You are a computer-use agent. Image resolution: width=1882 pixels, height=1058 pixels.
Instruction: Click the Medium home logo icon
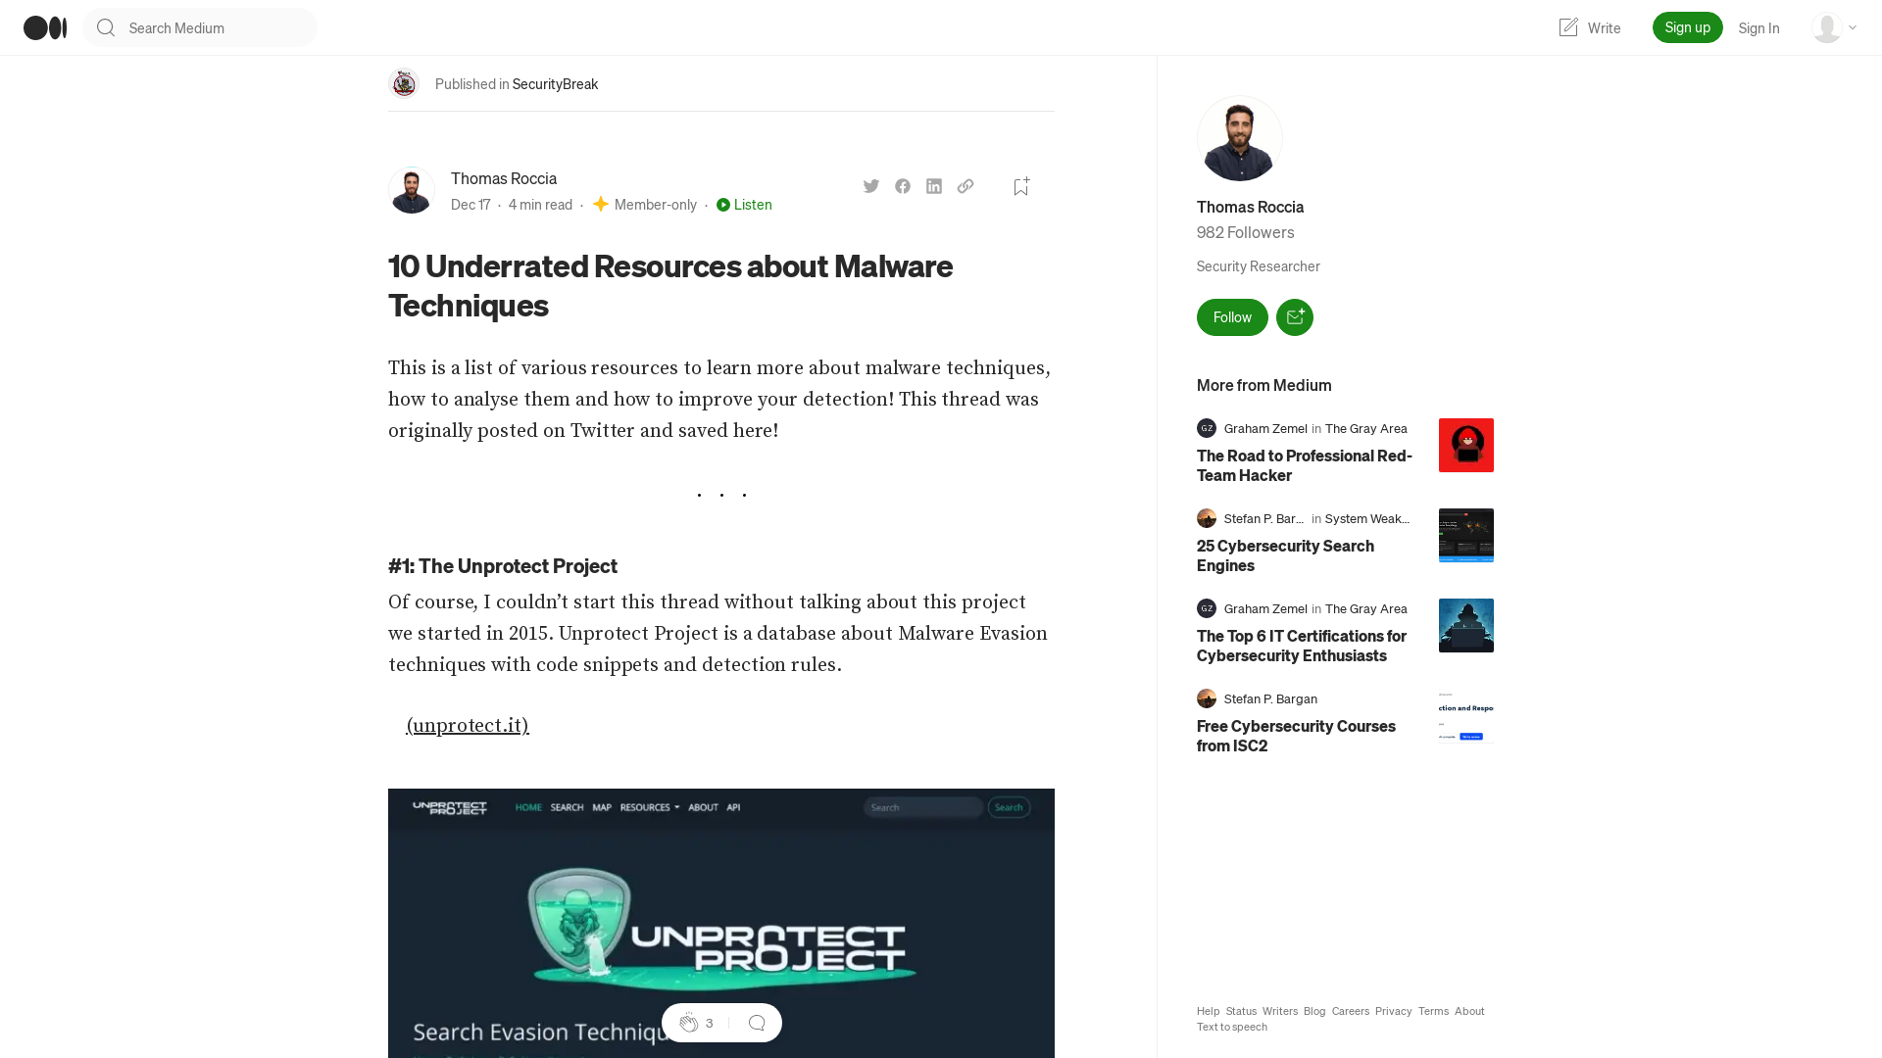(44, 27)
